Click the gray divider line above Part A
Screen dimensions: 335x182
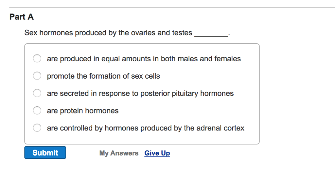pos(172,8)
